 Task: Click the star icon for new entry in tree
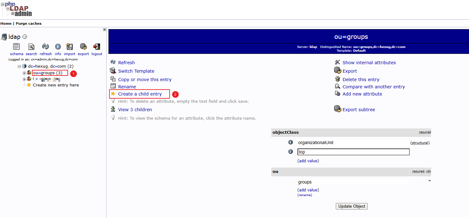(29, 85)
